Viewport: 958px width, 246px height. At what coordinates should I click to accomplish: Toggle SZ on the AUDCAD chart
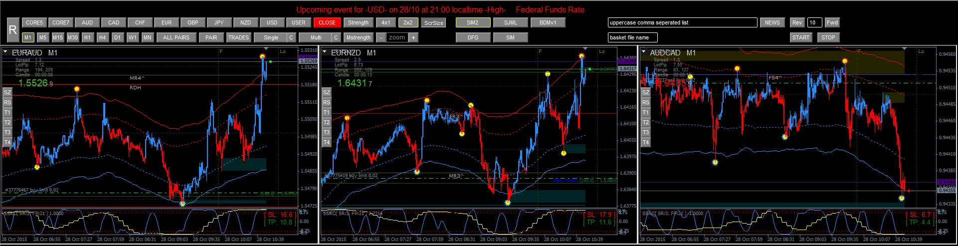[646, 92]
